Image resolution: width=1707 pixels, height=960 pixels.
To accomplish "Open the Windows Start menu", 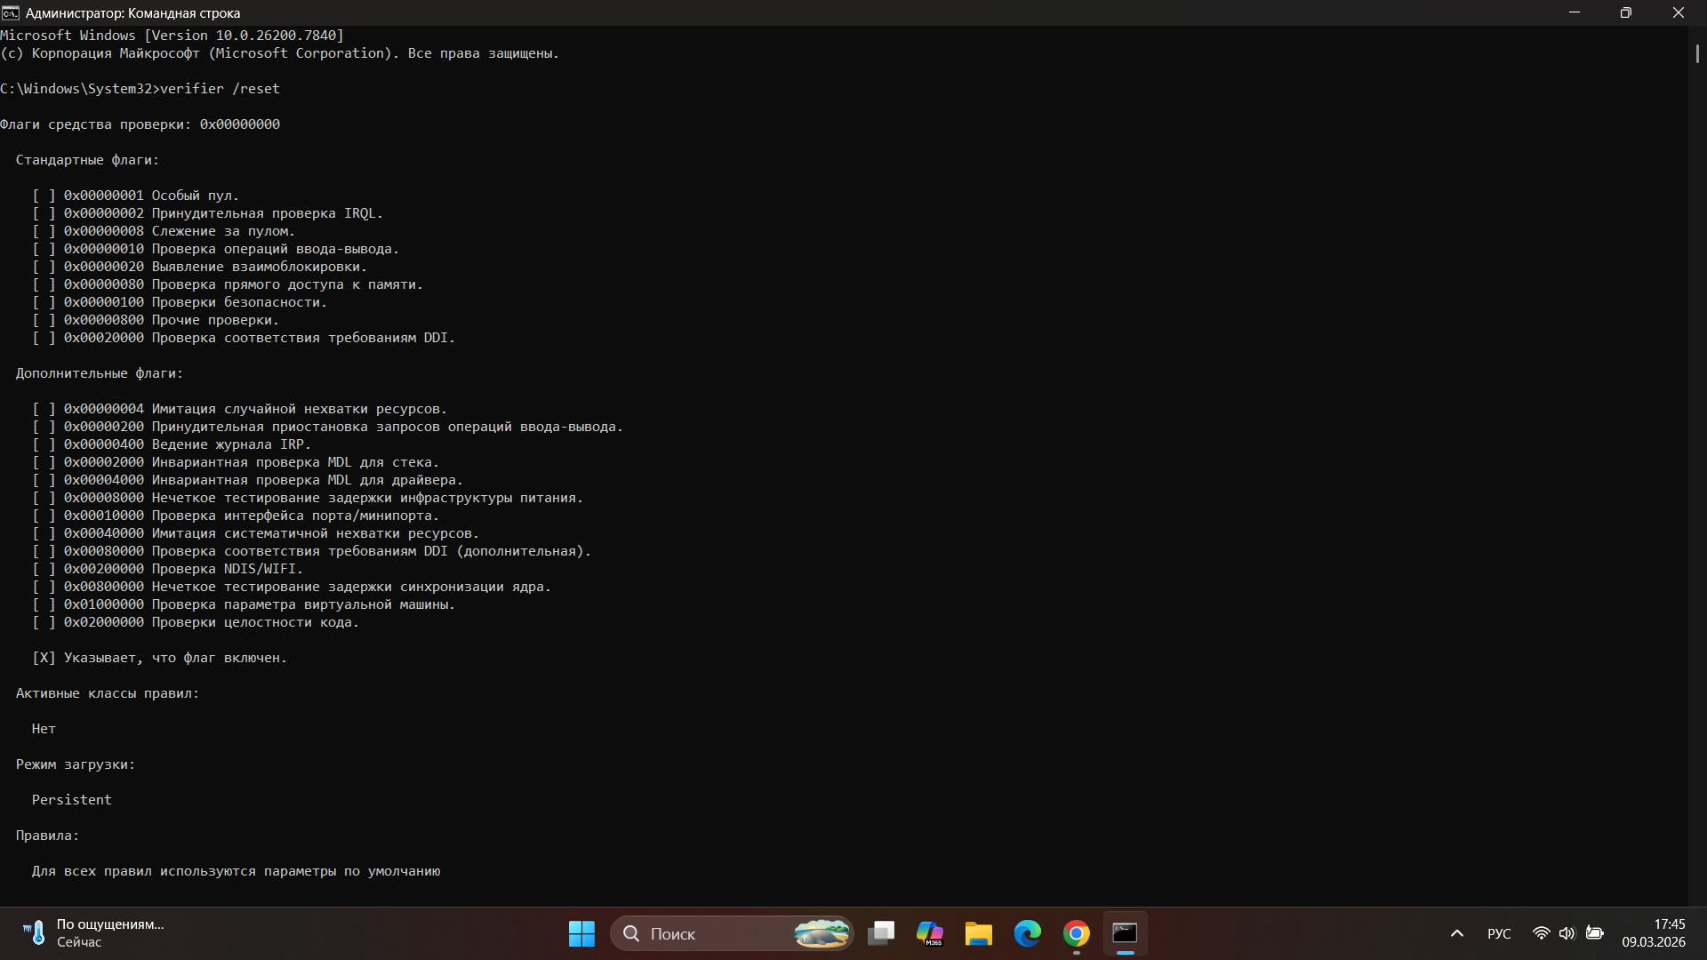I will [581, 933].
